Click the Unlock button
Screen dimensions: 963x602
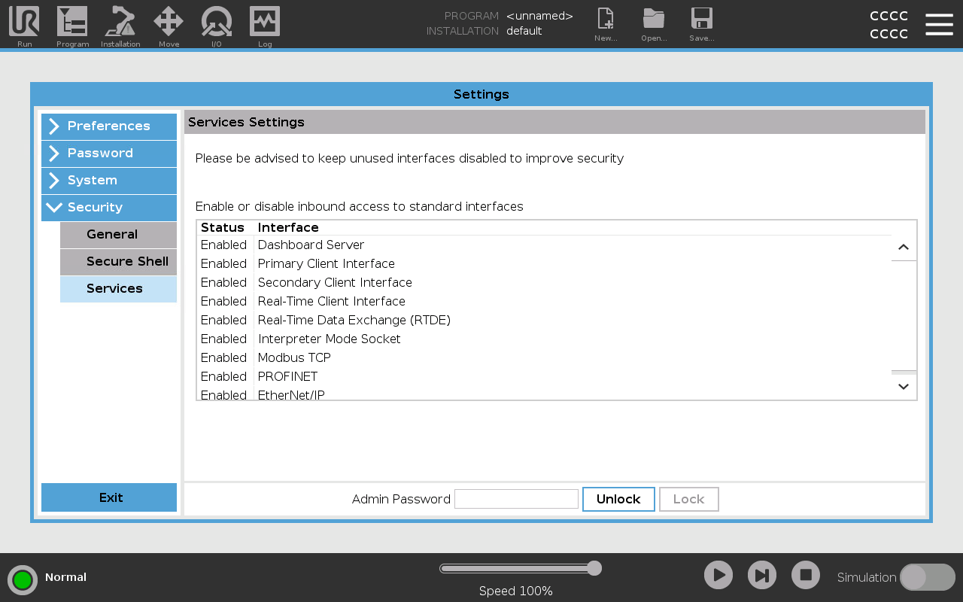(x=618, y=499)
